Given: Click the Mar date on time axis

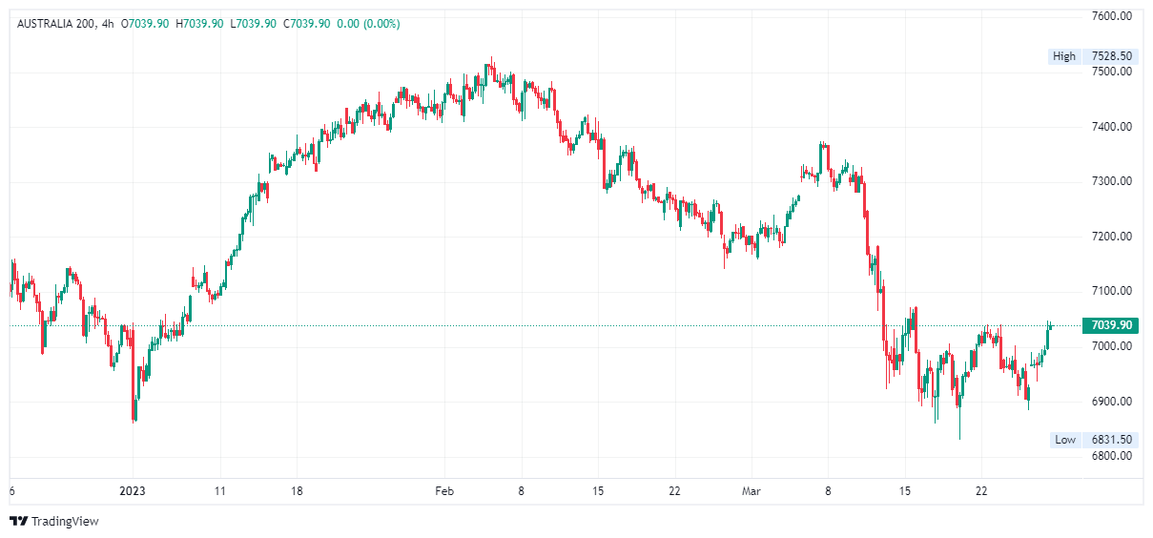Looking at the screenshot, I should (753, 491).
